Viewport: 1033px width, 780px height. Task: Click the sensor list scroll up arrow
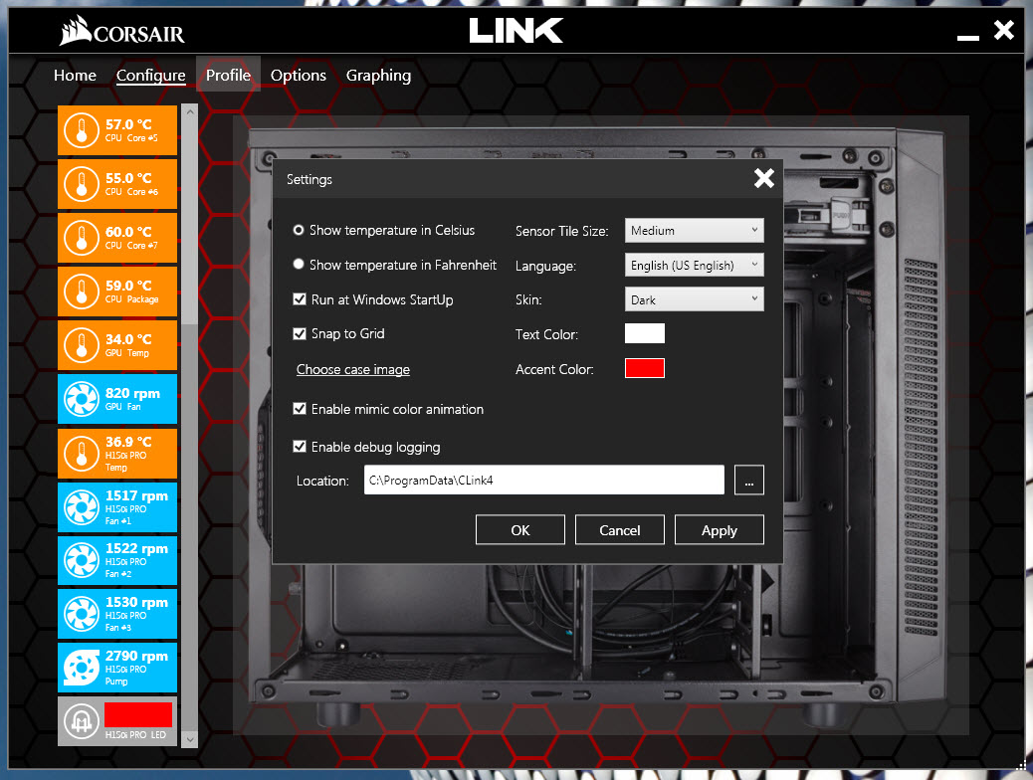pos(190,112)
